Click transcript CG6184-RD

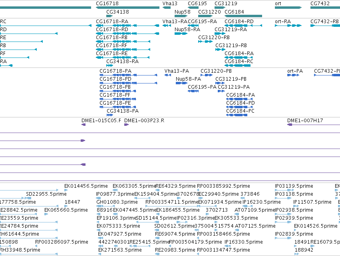click(239, 22)
